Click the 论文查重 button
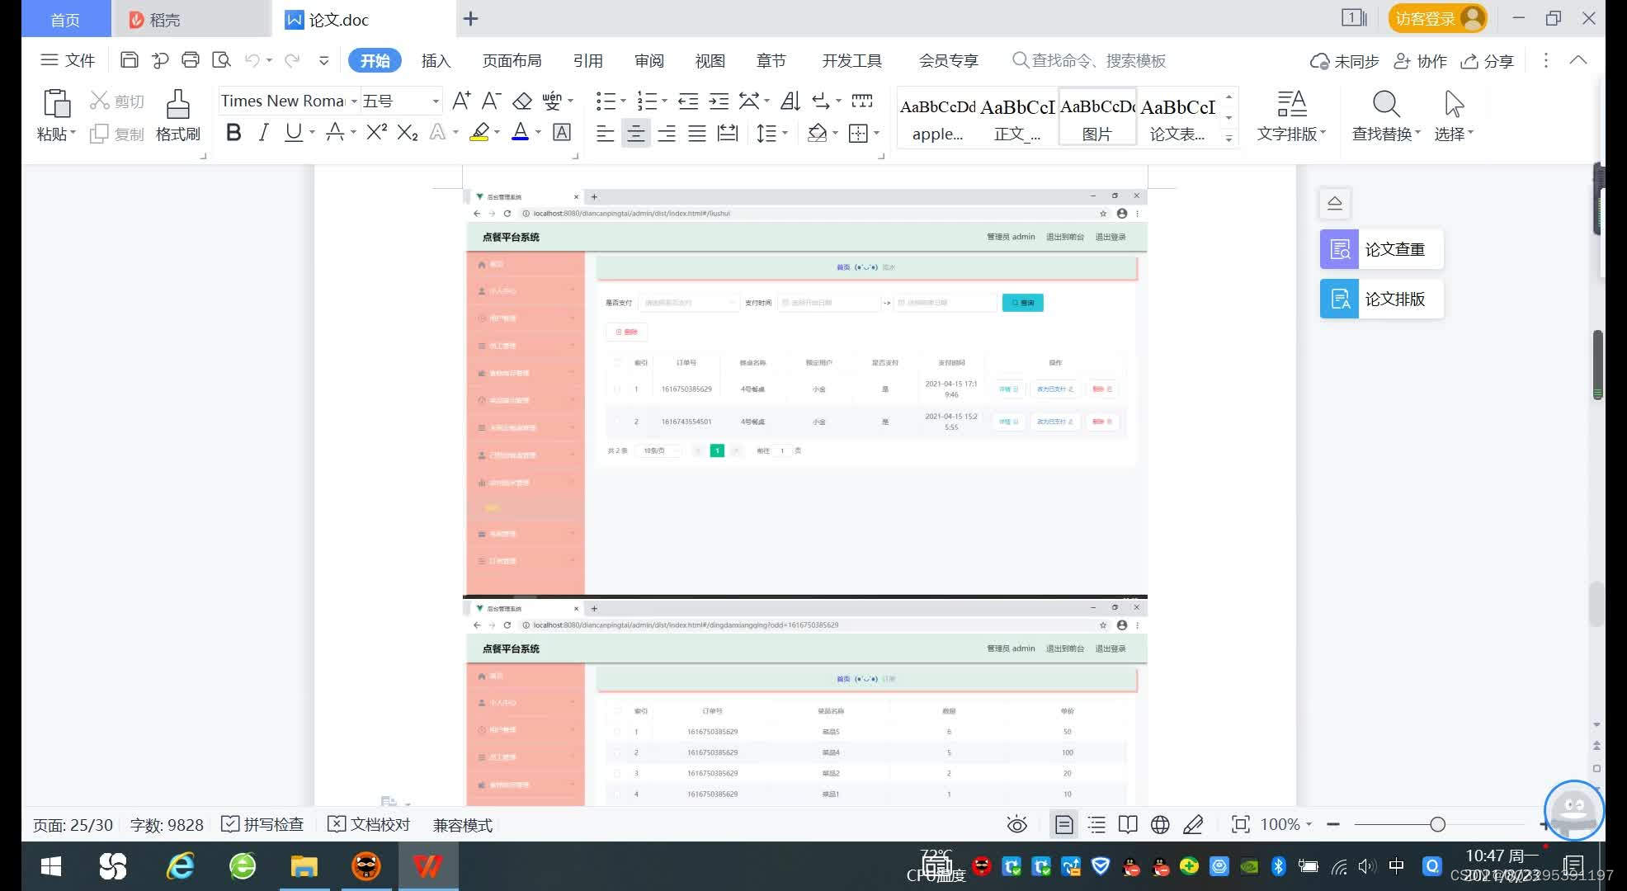Image resolution: width=1627 pixels, height=891 pixels. tap(1382, 249)
